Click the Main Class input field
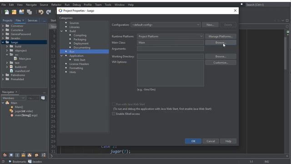 pyautogui.click(x=171, y=42)
